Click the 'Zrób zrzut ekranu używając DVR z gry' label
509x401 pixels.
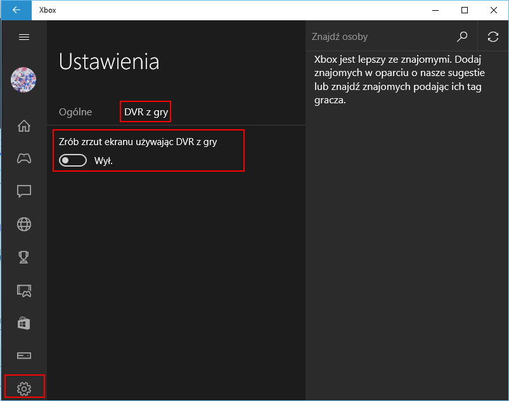click(x=138, y=142)
